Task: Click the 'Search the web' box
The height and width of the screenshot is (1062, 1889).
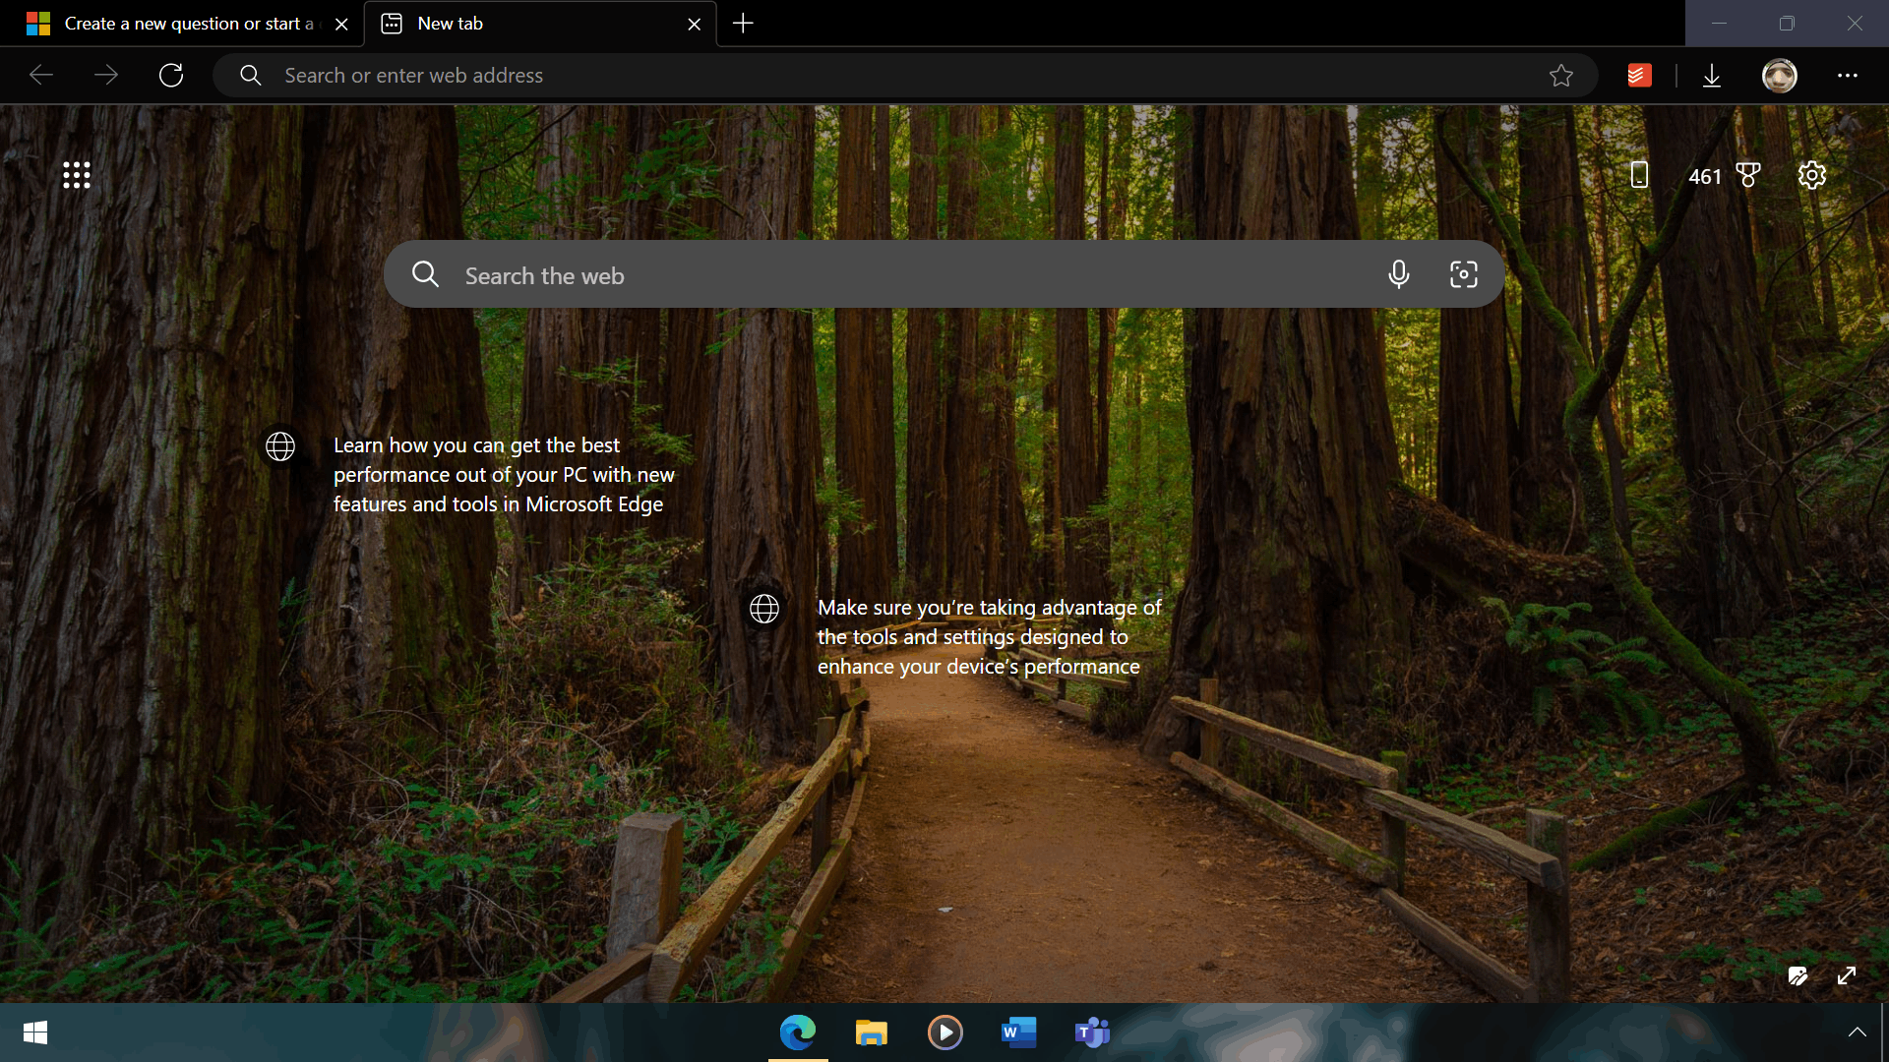Action: (885, 275)
